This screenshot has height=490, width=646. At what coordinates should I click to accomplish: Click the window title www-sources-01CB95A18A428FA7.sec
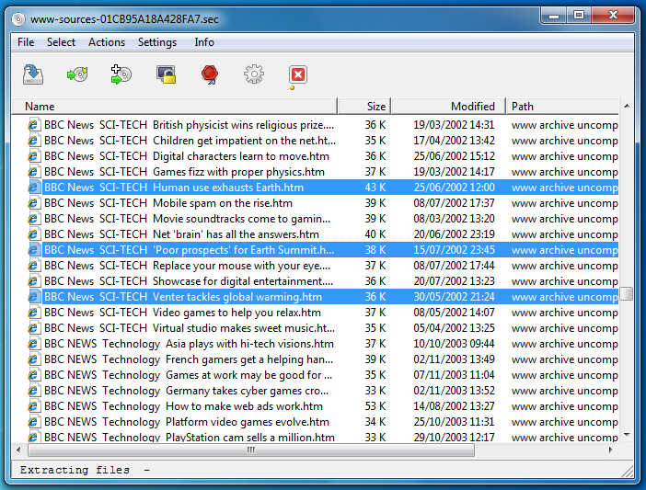(124, 19)
